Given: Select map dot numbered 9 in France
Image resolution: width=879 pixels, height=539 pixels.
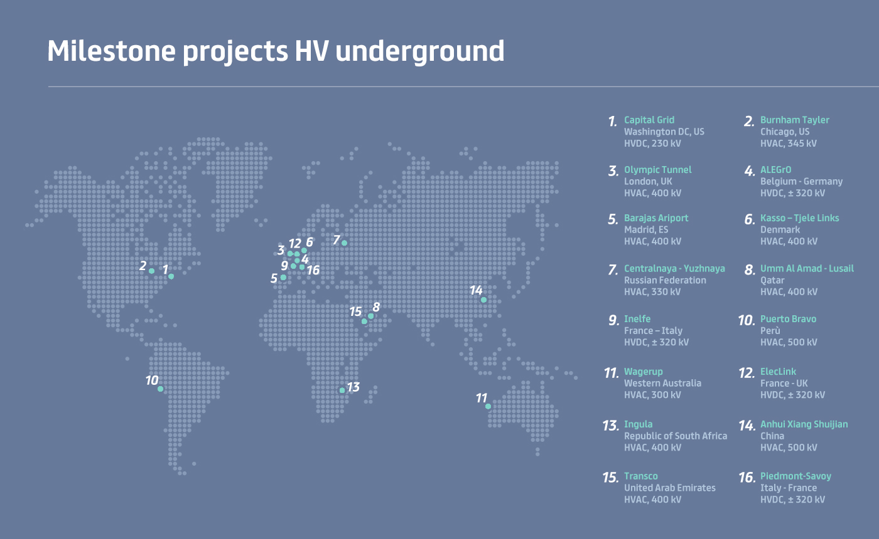Looking at the screenshot, I should click(293, 266).
